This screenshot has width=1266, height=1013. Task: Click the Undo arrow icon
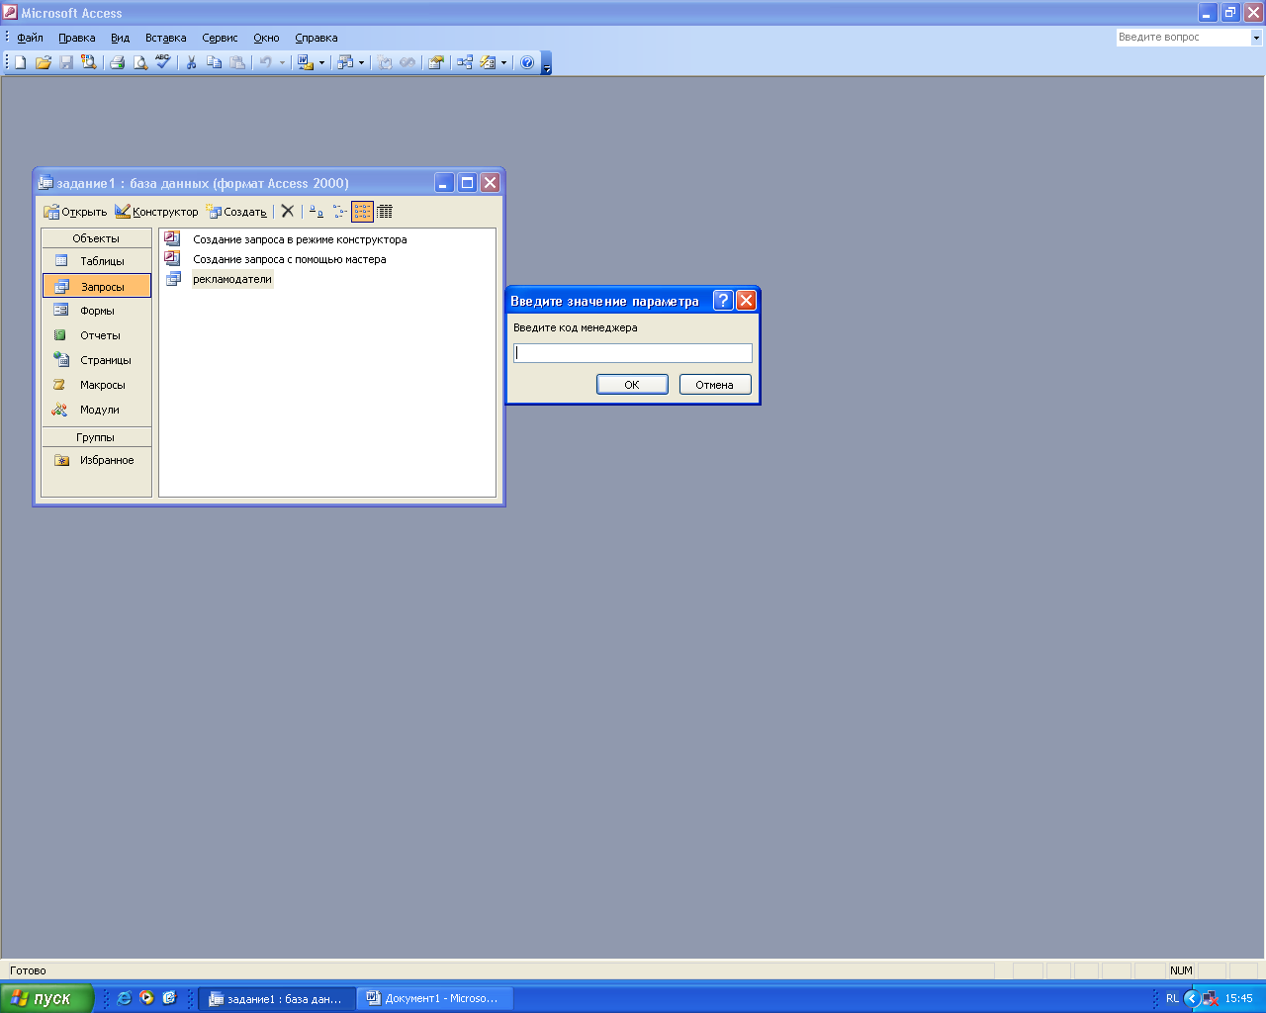(x=265, y=62)
